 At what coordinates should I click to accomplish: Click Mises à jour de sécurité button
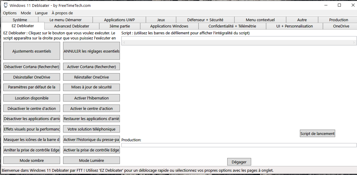91,87
